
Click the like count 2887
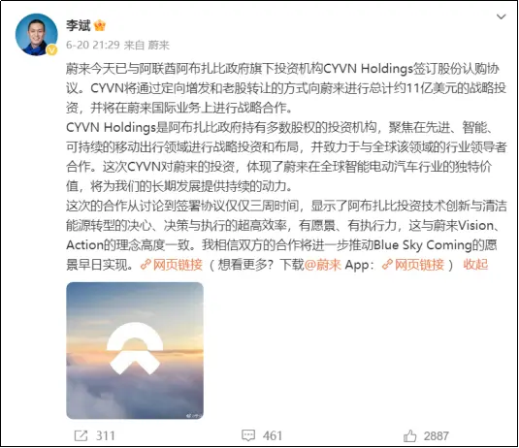(437, 435)
